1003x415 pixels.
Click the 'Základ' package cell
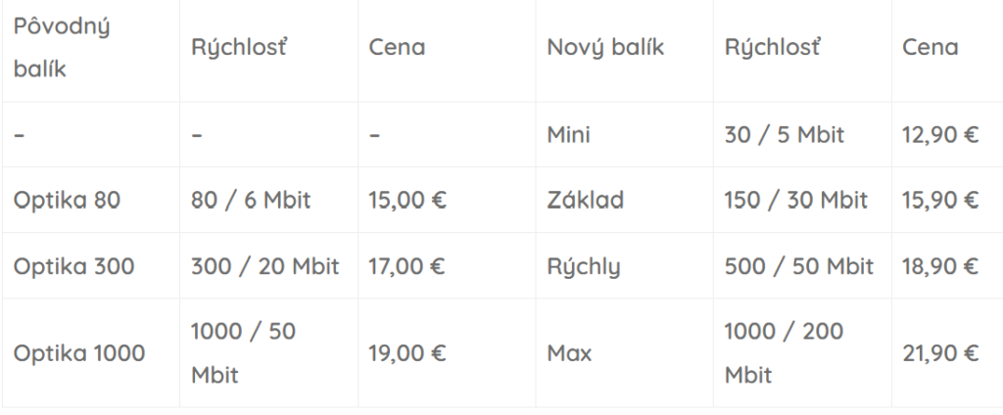(x=585, y=200)
